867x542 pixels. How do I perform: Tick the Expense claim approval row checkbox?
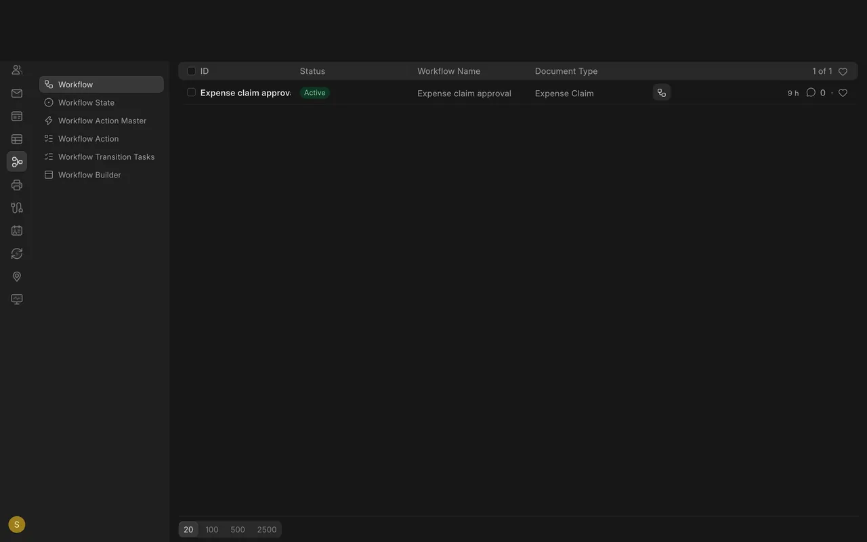tap(192, 92)
